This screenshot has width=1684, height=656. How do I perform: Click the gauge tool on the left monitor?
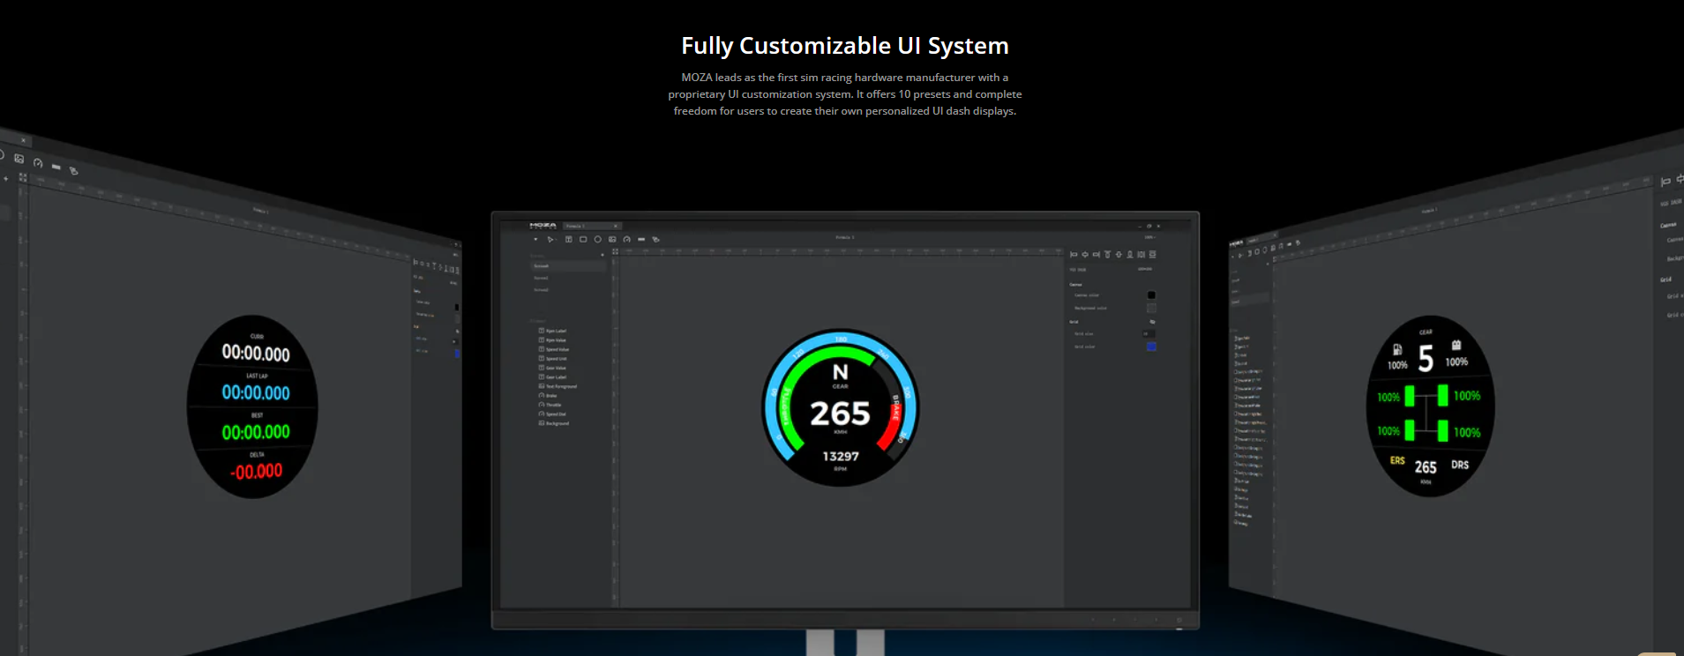[38, 162]
